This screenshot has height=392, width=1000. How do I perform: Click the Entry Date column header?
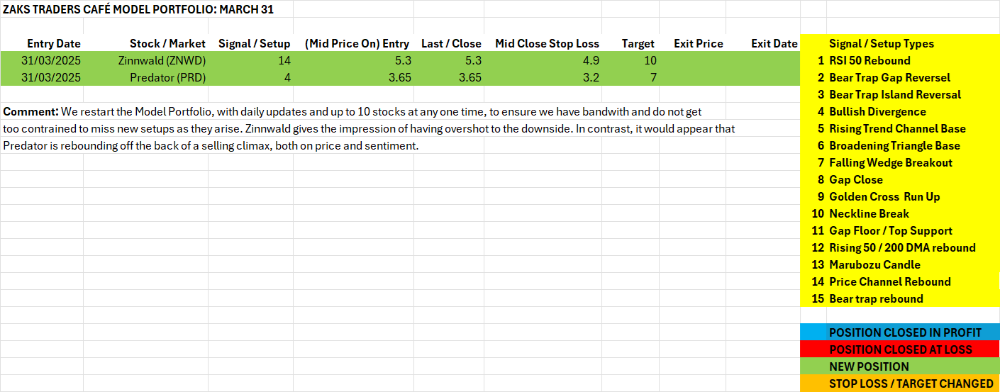(54, 43)
